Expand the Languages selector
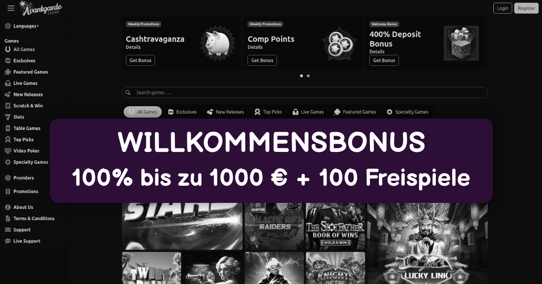This screenshot has width=542, height=284. click(x=22, y=26)
